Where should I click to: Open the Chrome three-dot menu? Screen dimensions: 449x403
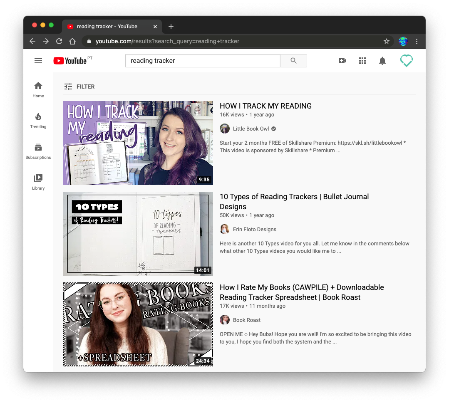pyautogui.click(x=417, y=41)
